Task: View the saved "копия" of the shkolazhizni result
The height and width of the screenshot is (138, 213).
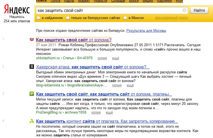Action: point(102,58)
